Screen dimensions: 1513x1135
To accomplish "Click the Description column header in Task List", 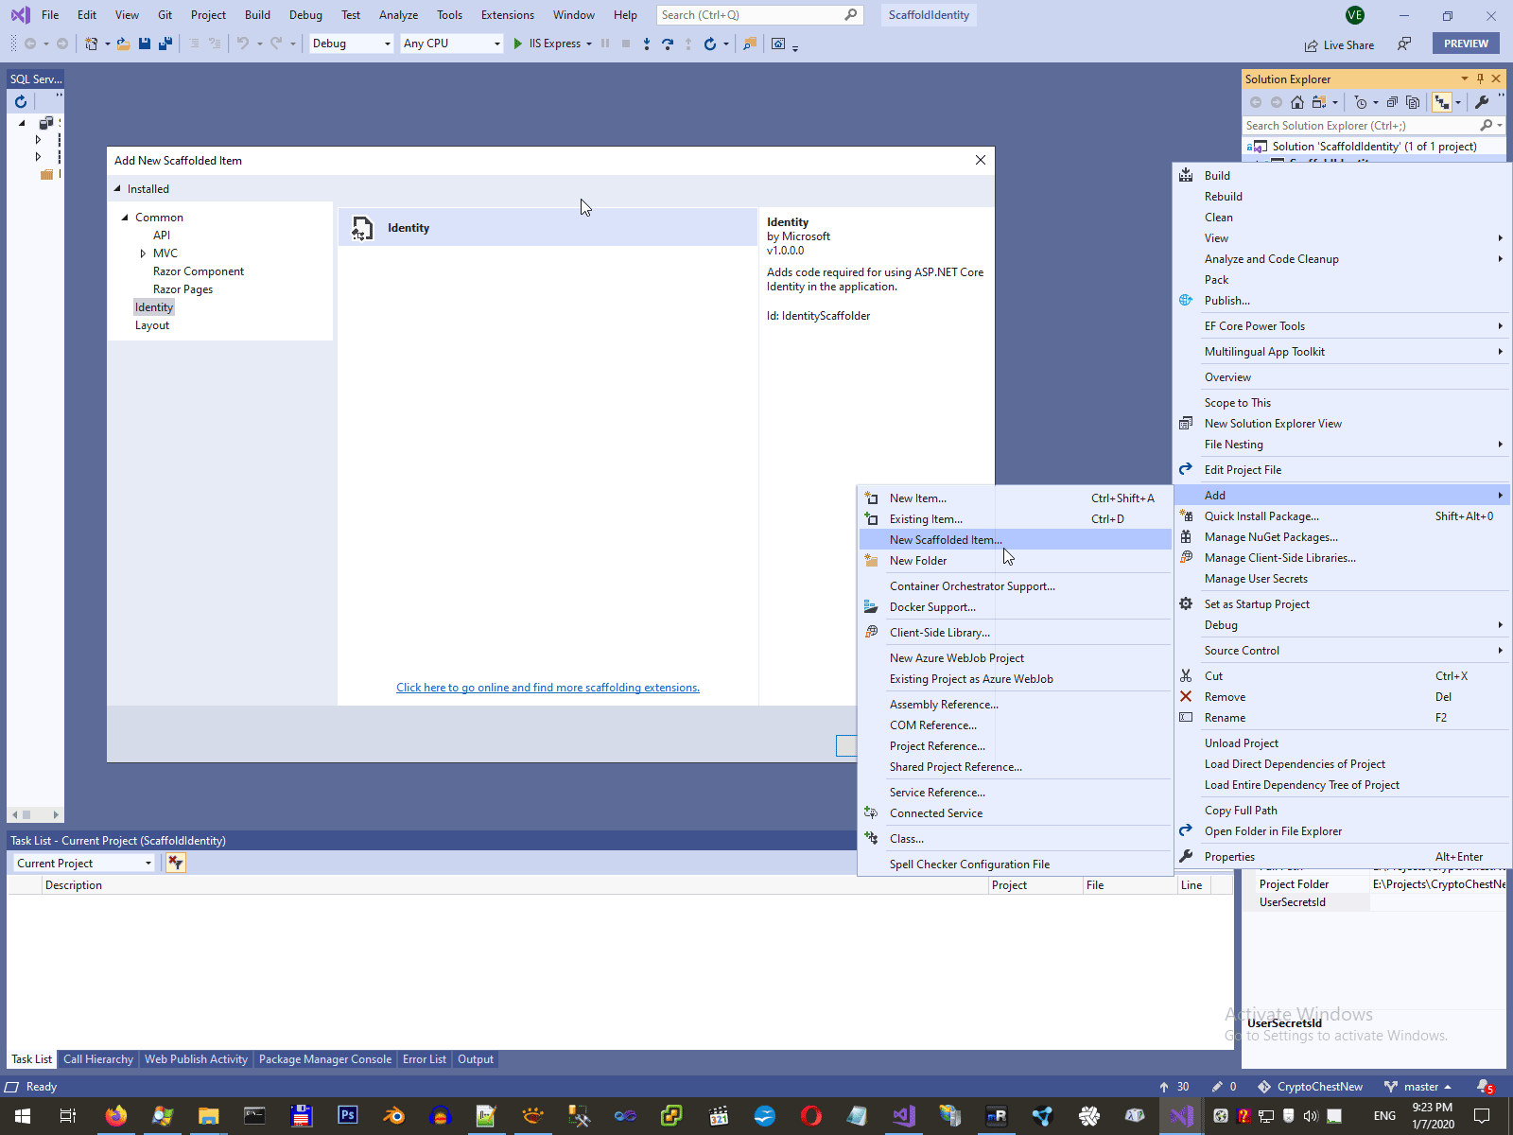I will coord(515,885).
